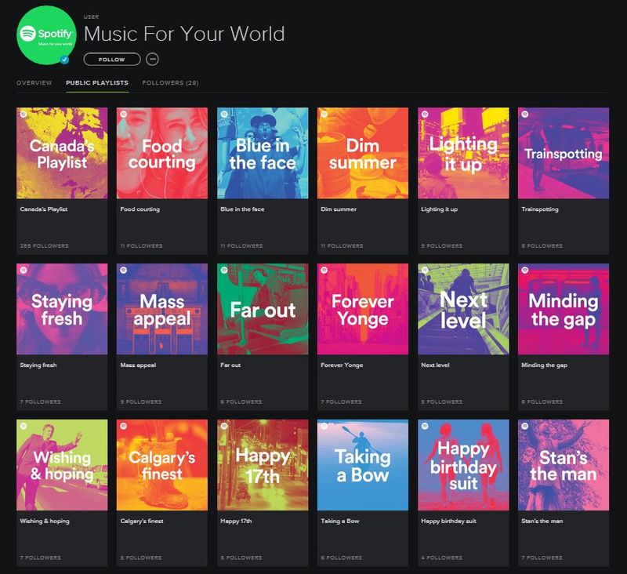Click the Minding the gap title link
Image resolution: width=627 pixels, height=574 pixels.
point(544,365)
